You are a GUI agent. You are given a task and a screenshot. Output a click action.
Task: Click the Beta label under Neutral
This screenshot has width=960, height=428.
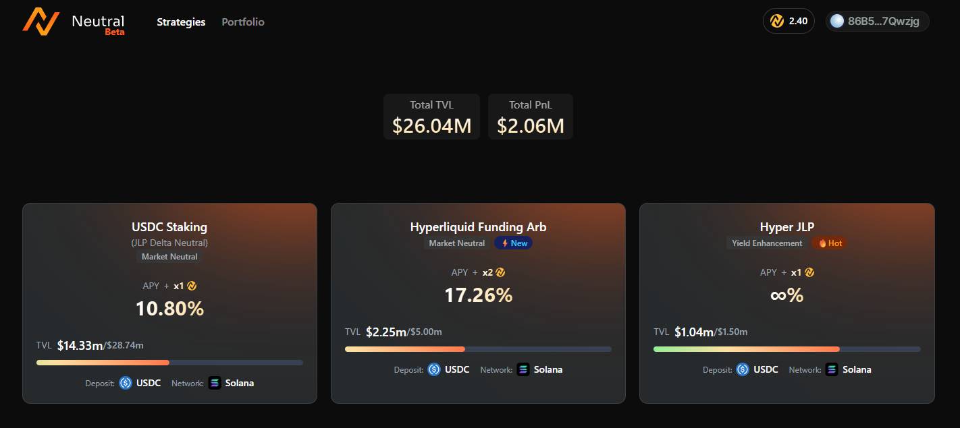(115, 32)
